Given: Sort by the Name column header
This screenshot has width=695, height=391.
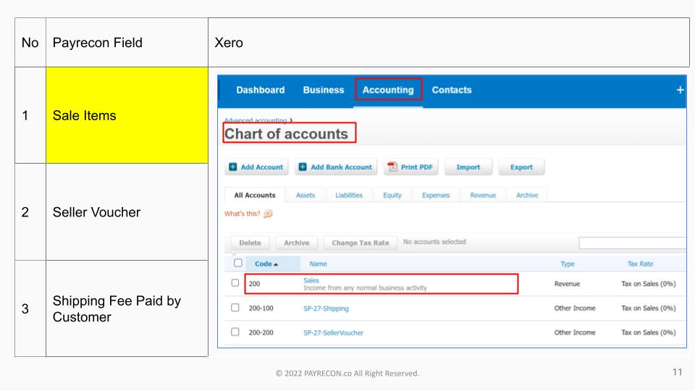Looking at the screenshot, I should [318, 264].
